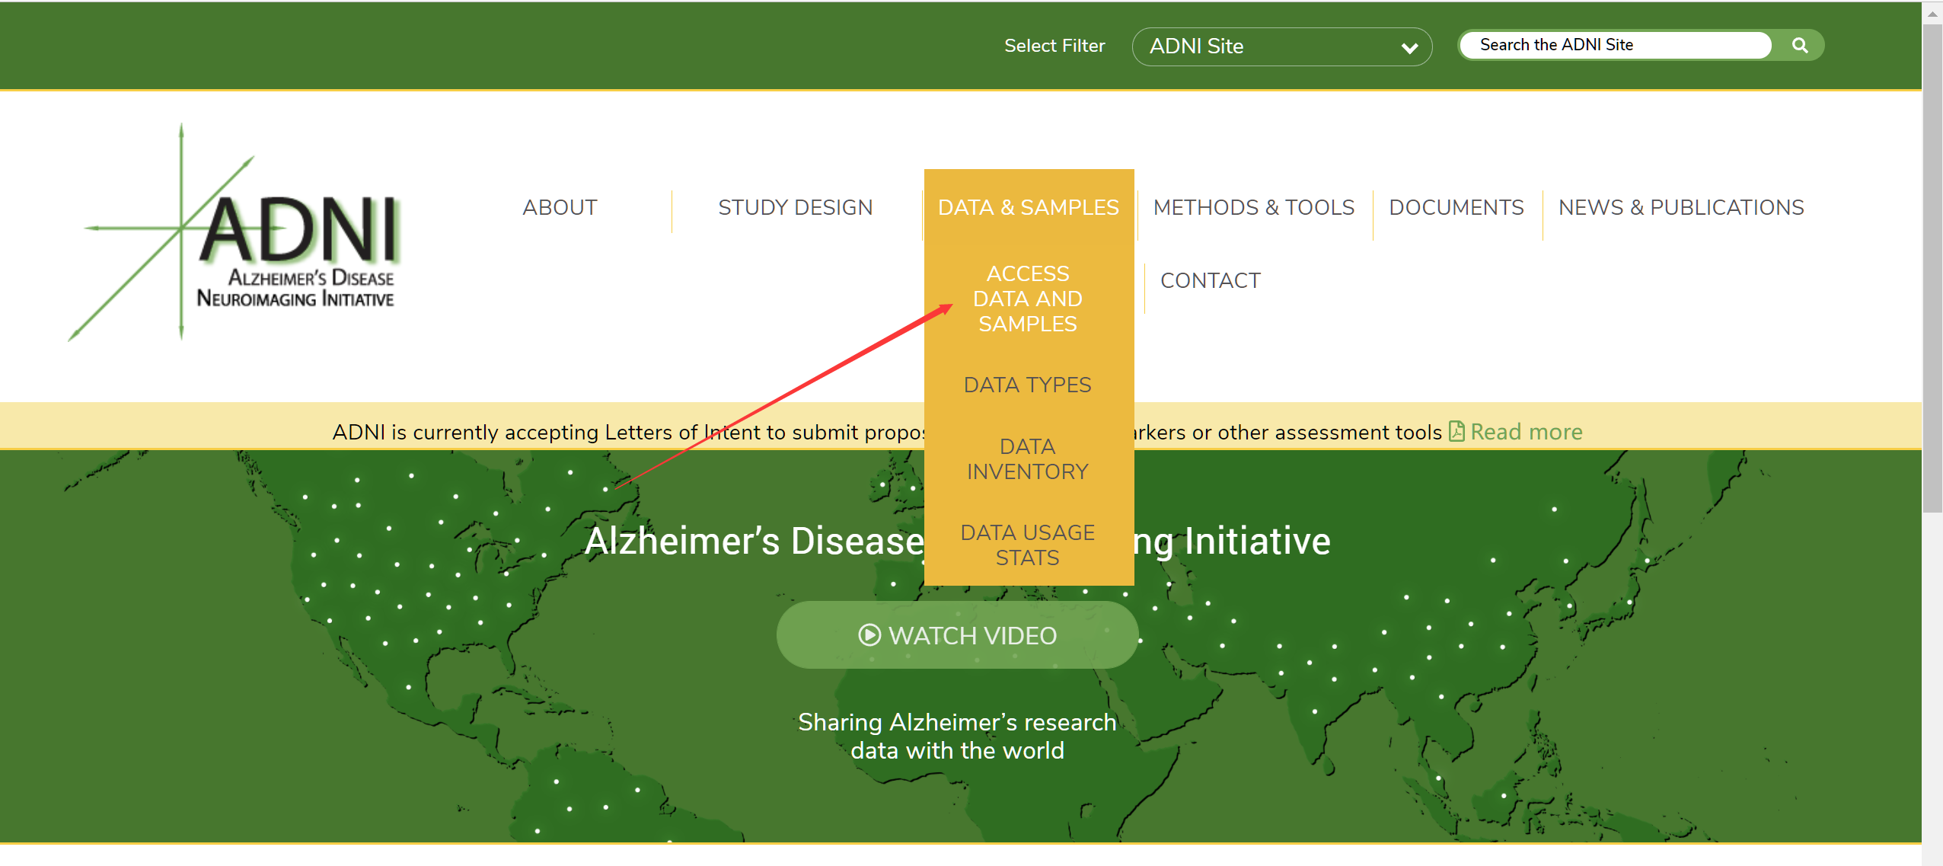Open the ADNI Site filter dropdown
The height and width of the screenshot is (866, 1943).
[1264, 46]
